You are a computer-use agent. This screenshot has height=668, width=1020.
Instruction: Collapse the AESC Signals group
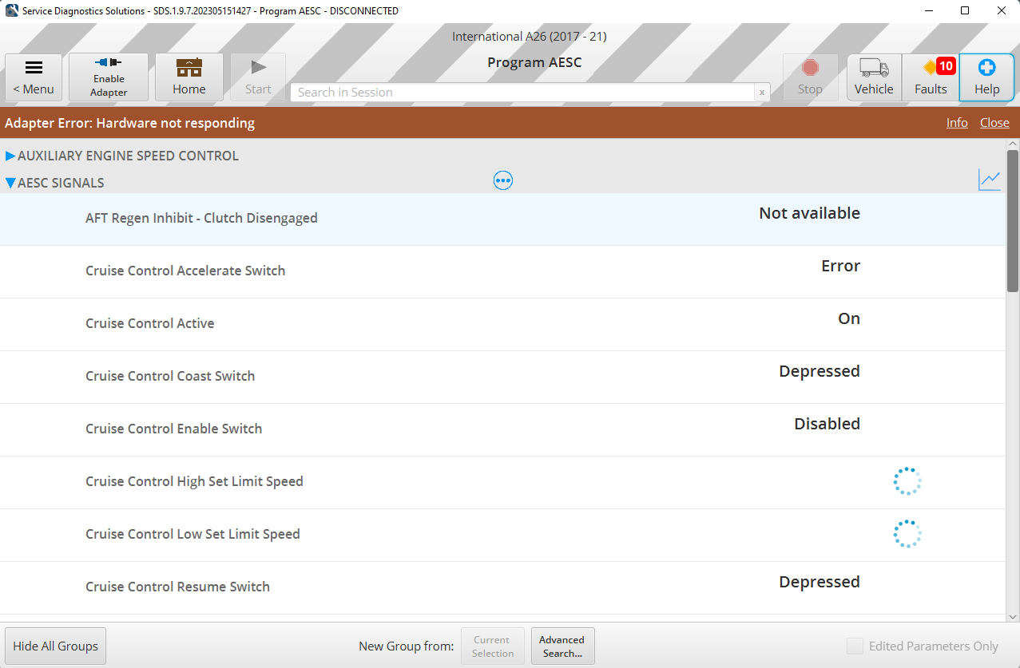[x=11, y=183]
